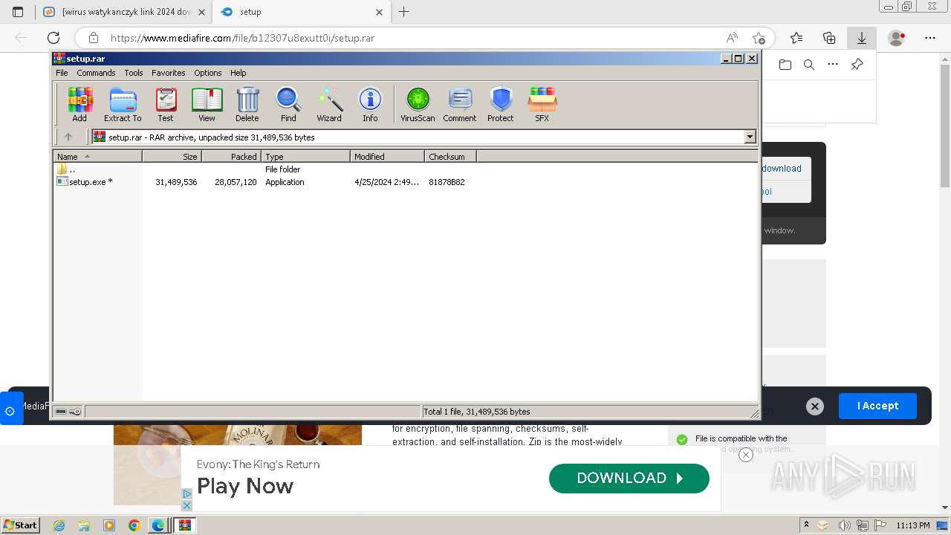Launch the Wizard tool
Screen dimensions: 951x535
tap(329, 105)
